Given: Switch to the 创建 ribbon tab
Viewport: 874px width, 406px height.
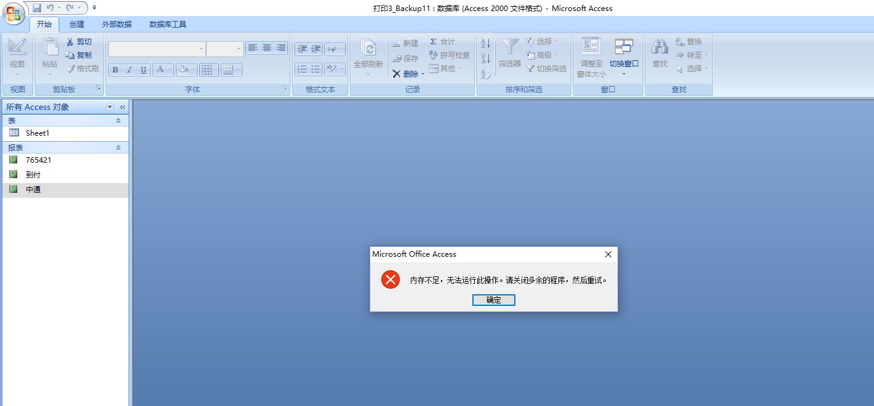Looking at the screenshot, I should [77, 25].
